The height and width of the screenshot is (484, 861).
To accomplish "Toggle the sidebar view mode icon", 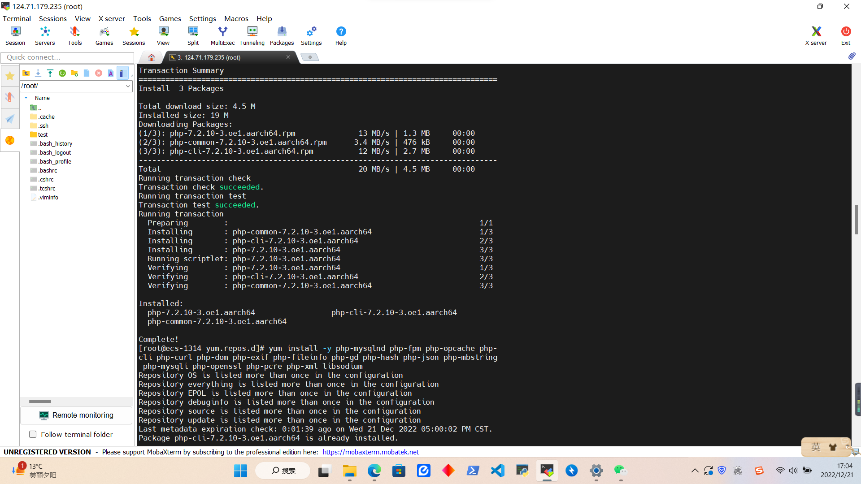I will coord(122,73).
